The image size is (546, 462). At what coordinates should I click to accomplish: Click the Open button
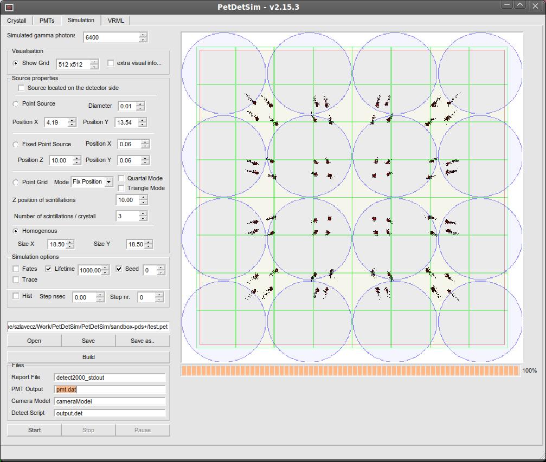(x=34, y=341)
